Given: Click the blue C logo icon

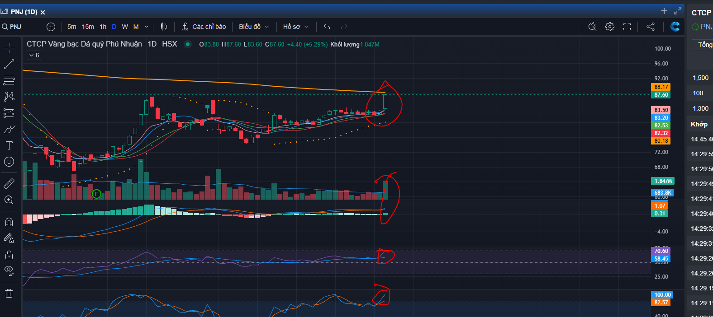Looking at the screenshot, I should [675, 27].
